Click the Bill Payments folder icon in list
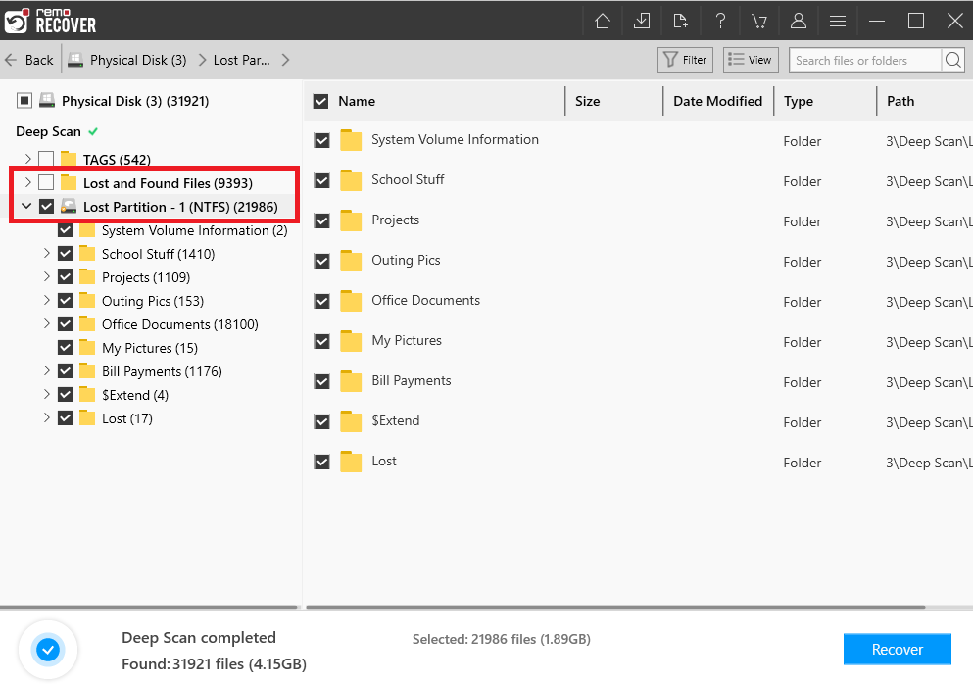The height and width of the screenshot is (684, 973). [351, 381]
